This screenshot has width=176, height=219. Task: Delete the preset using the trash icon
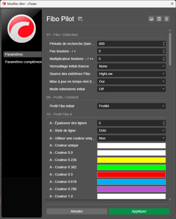click(167, 19)
